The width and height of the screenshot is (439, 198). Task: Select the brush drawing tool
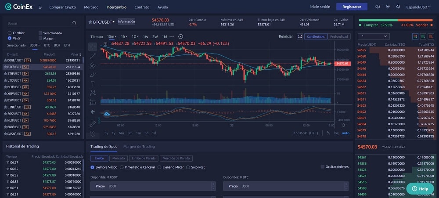93,75
